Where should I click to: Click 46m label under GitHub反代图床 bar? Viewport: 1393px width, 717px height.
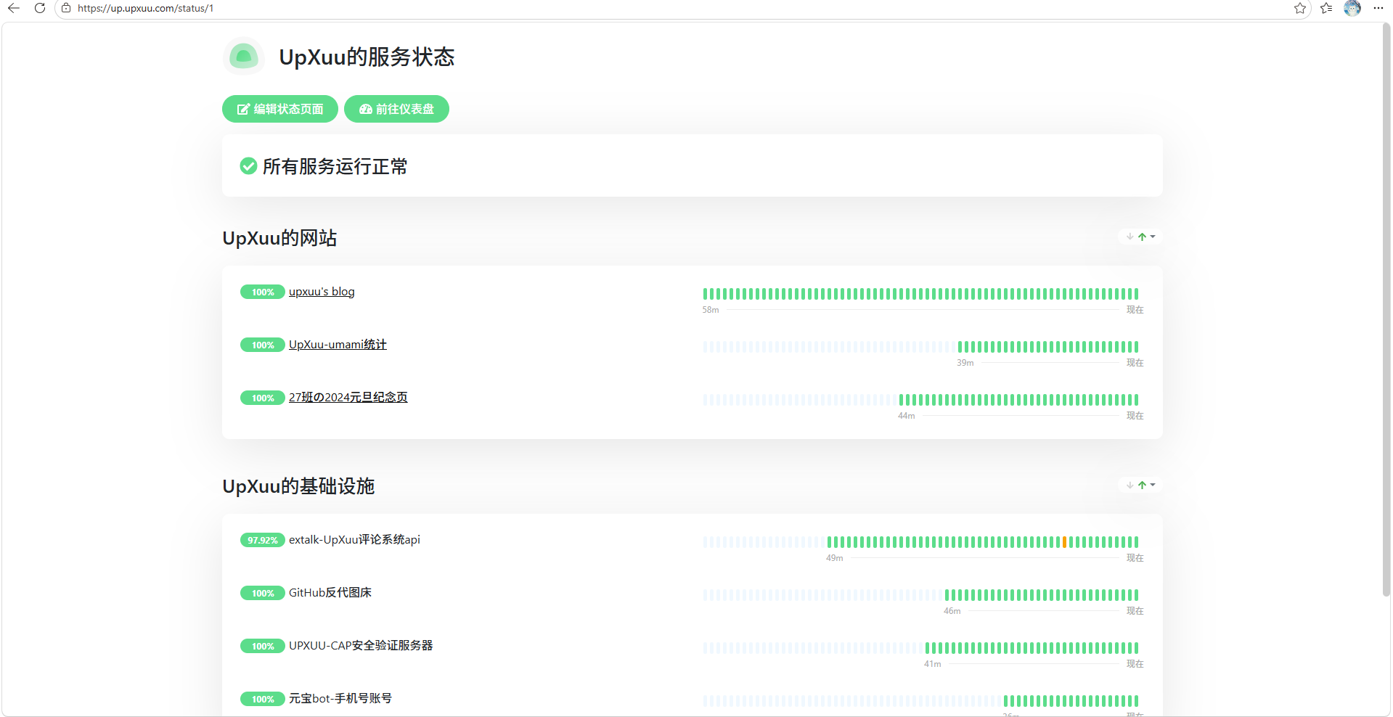coord(952,611)
